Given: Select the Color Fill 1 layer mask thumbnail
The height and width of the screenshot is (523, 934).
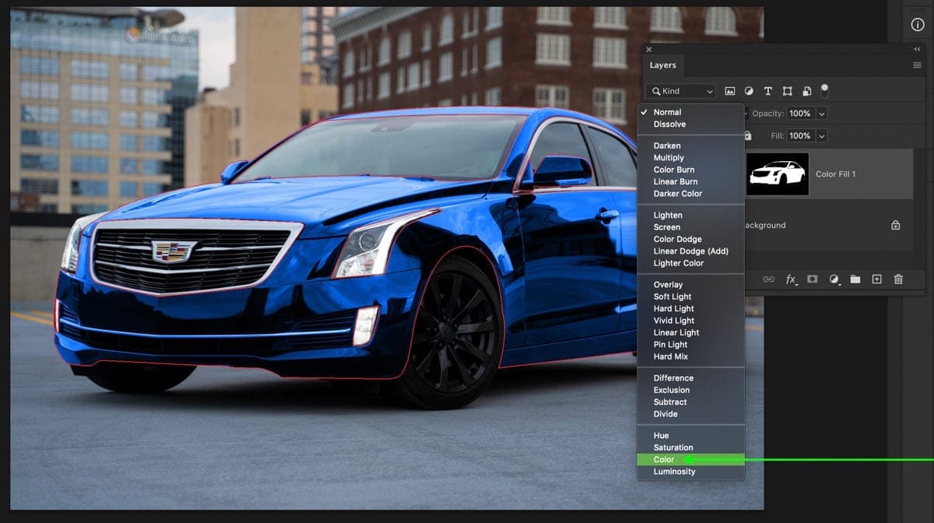Looking at the screenshot, I should tap(777, 174).
